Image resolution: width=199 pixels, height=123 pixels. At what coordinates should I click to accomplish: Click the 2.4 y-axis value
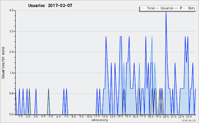tap(11, 52)
